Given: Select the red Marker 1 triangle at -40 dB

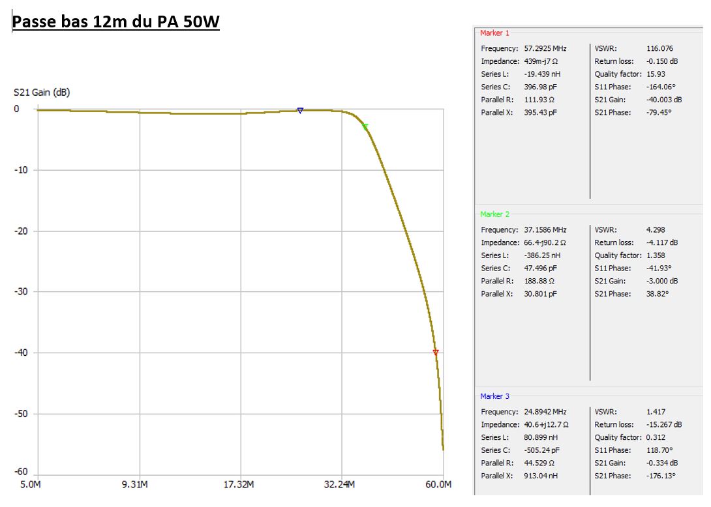Looking at the screenshot, I should (x=436, y=352).
